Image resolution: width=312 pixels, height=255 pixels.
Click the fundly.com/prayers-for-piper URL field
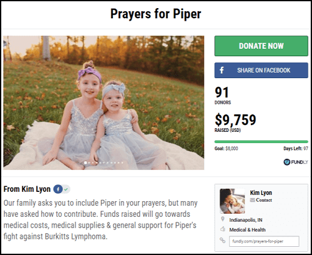pos(264,241)
